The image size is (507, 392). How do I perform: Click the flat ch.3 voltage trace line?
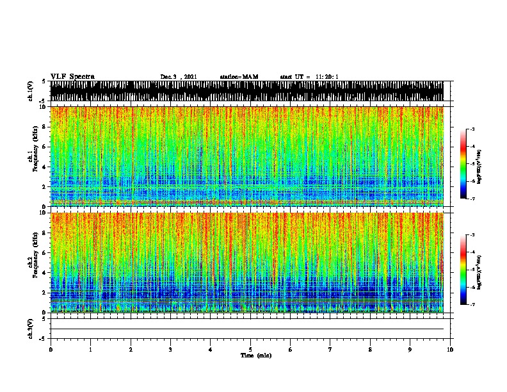246,329
